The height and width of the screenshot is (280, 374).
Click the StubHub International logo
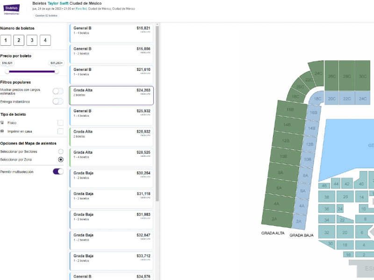12,9
